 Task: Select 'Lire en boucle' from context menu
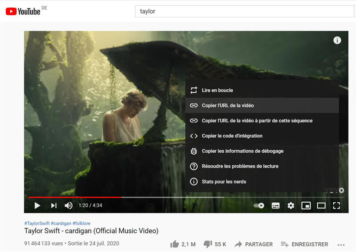click(x=262, y=90)
